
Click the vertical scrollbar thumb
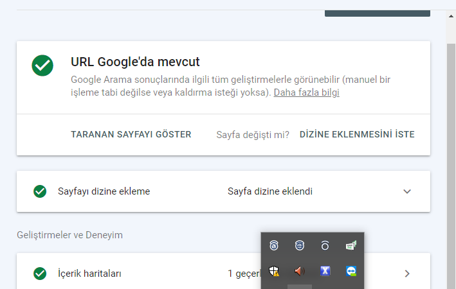[451, 166]
